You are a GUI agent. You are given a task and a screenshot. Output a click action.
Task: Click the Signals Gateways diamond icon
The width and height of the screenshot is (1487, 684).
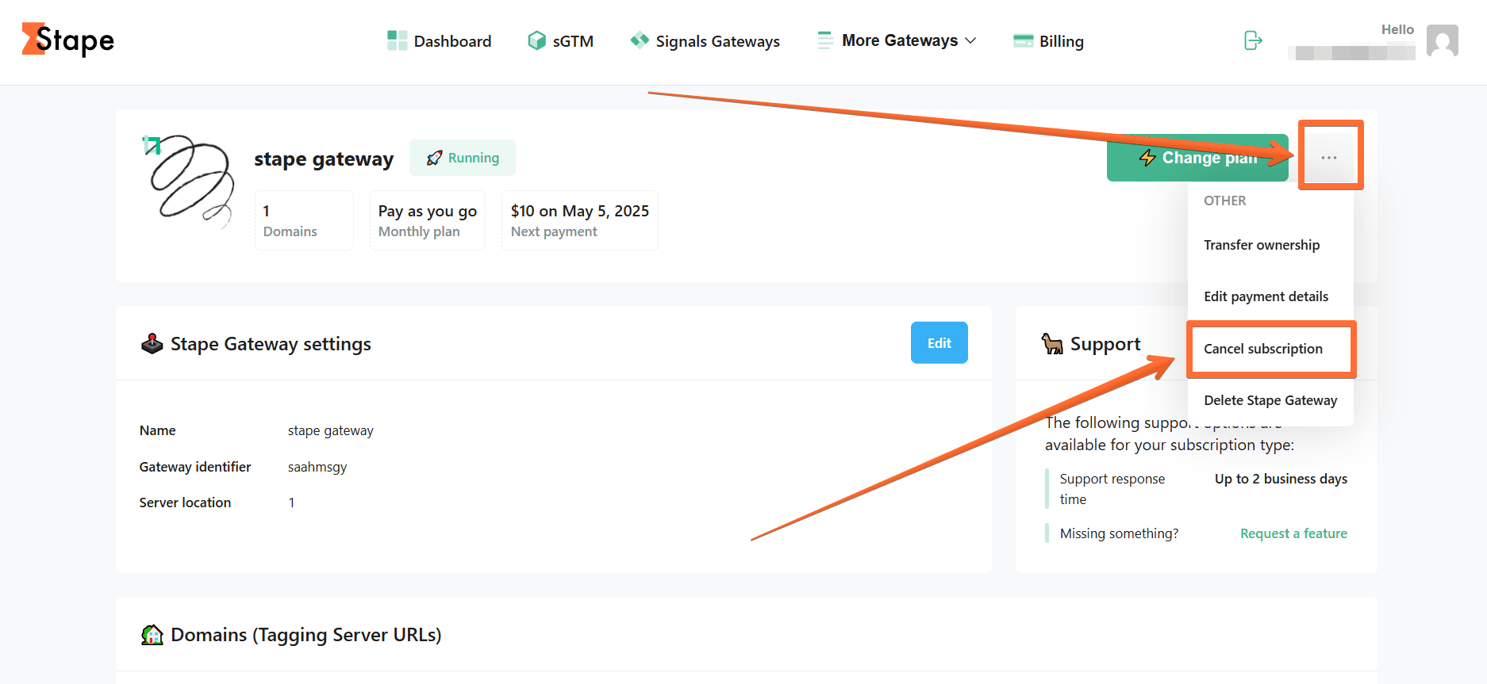pyautogui.click(x=640, y=40)
